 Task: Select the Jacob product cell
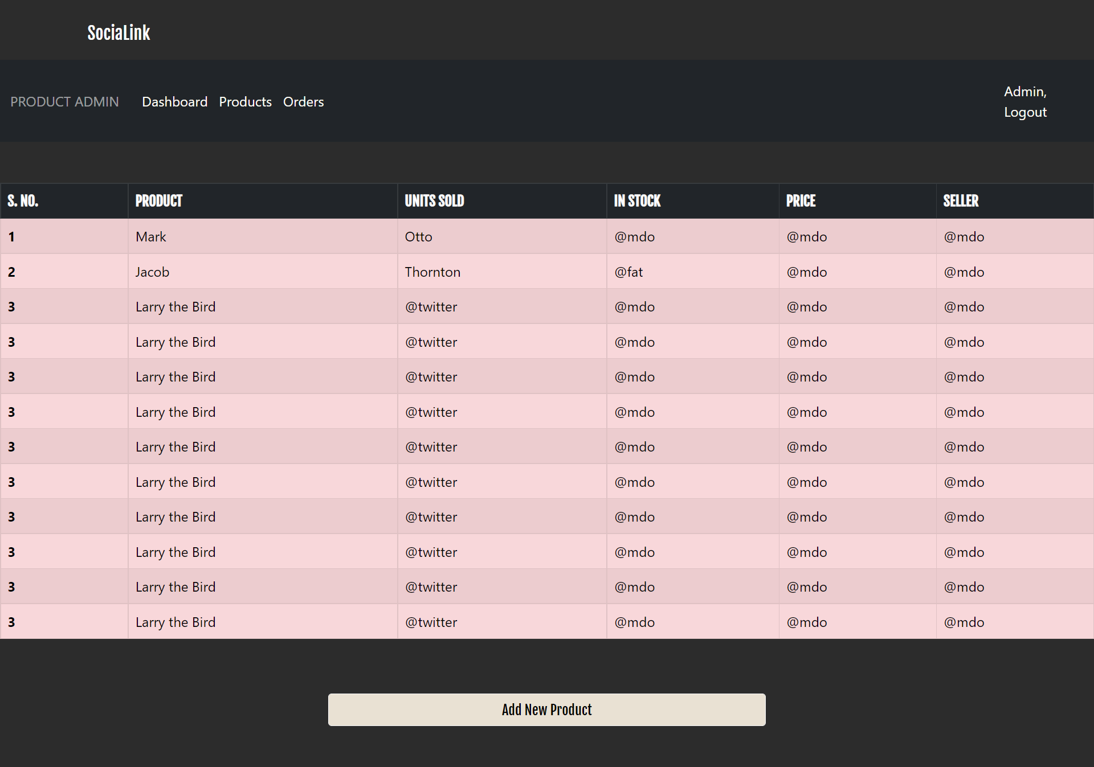[153, 272]
